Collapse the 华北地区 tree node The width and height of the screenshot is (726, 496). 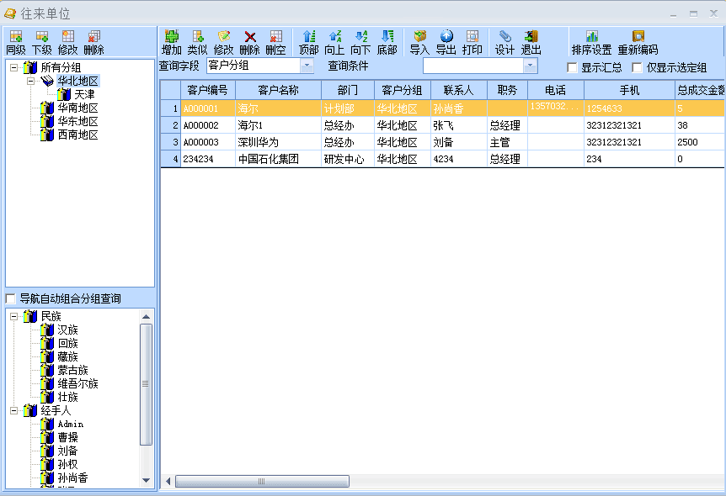point(30,81)
